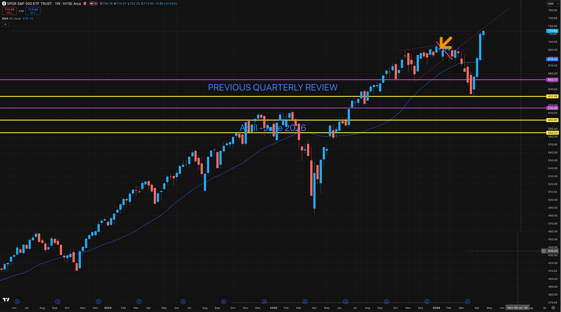This screenshot has height=312, width=561.
Task: Click the 2025 year label on time axis
Action: (274, 308)
